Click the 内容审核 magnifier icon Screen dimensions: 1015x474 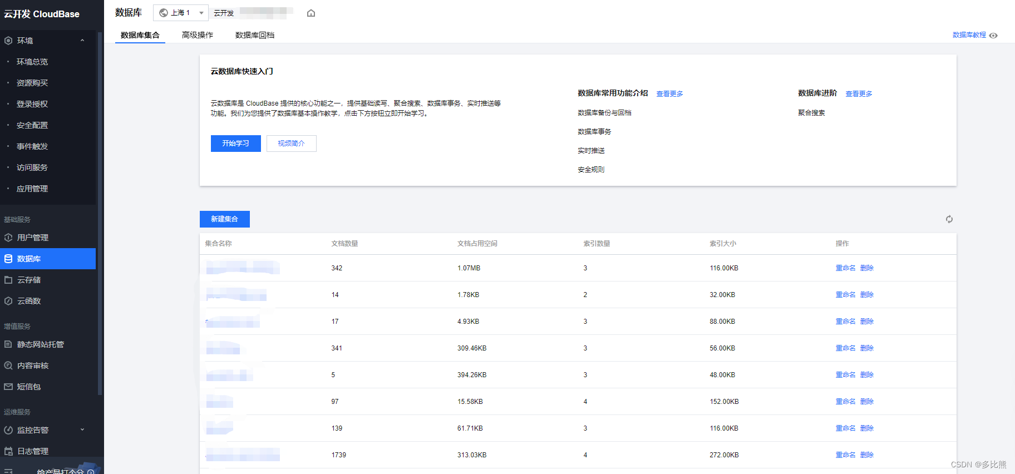point(8,366)
